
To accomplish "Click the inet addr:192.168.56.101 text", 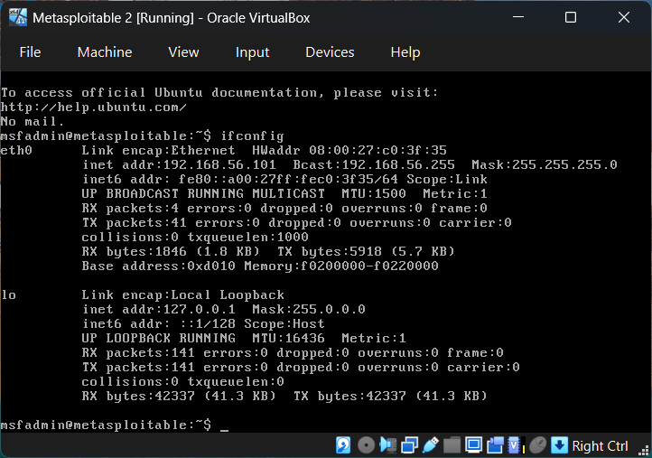I will [x=179, y=164].
